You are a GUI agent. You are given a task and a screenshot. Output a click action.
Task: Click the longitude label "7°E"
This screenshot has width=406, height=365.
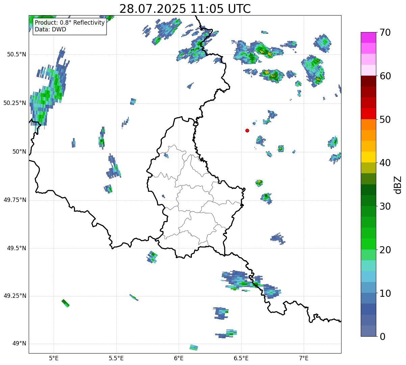click(x=304, y=358)
